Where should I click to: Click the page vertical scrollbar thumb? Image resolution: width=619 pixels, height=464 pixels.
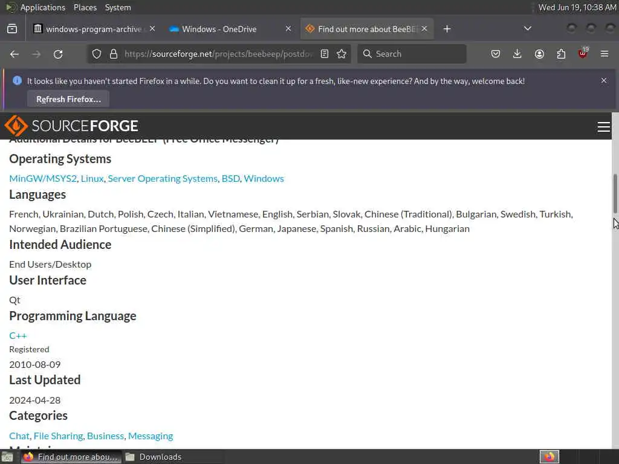click(x=615, y=195)
